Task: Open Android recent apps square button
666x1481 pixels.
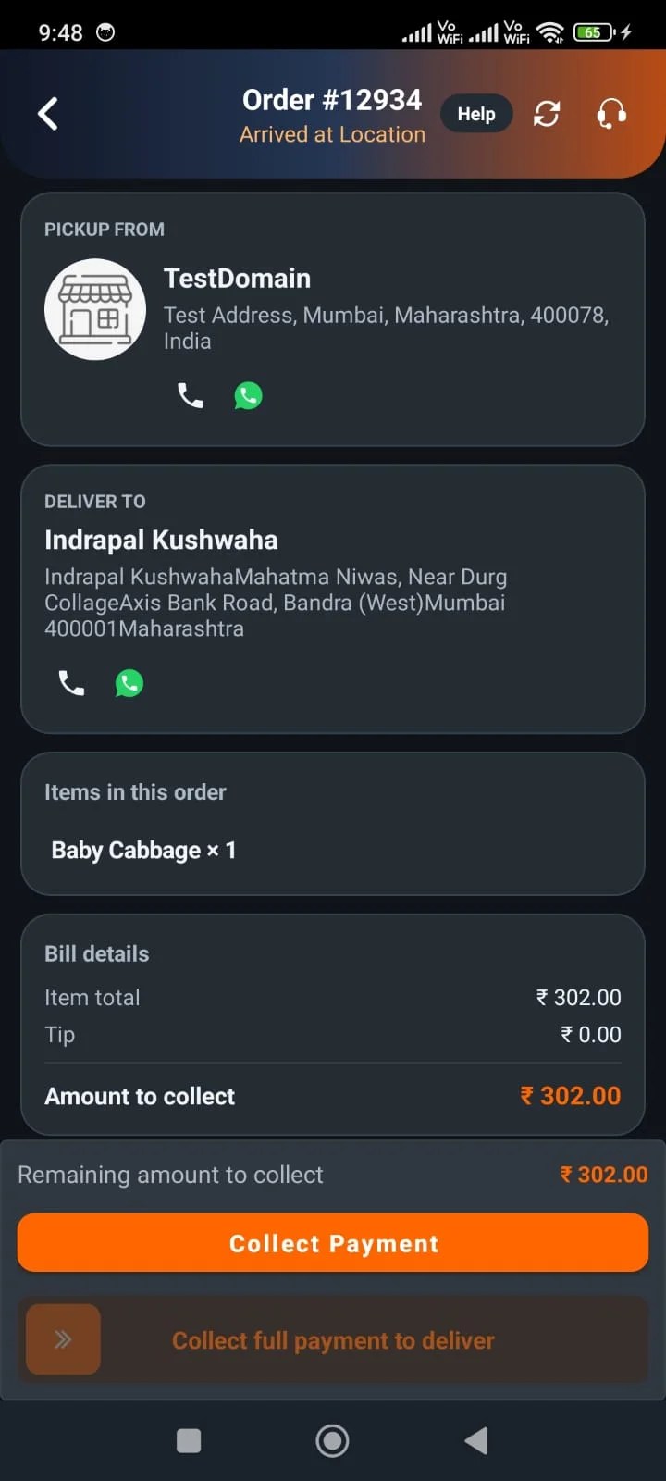Action: tap(189, 1440)
